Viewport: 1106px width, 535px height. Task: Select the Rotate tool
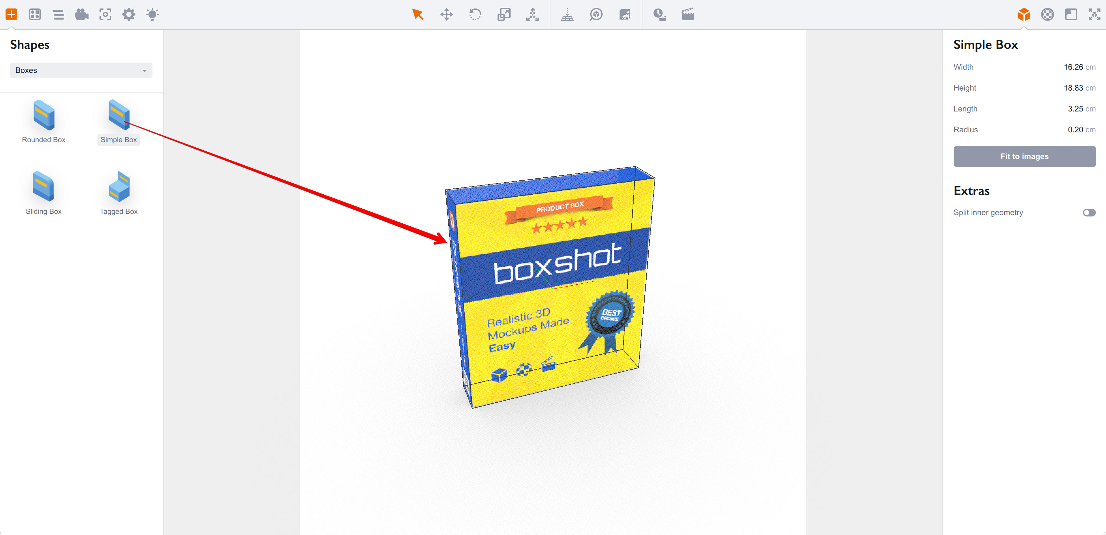point(475,15)
